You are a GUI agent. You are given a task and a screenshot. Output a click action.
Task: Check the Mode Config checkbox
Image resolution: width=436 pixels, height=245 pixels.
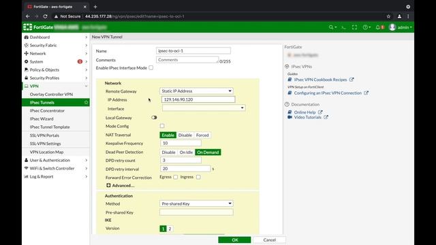pyautogui.click(x=162, y=126)
